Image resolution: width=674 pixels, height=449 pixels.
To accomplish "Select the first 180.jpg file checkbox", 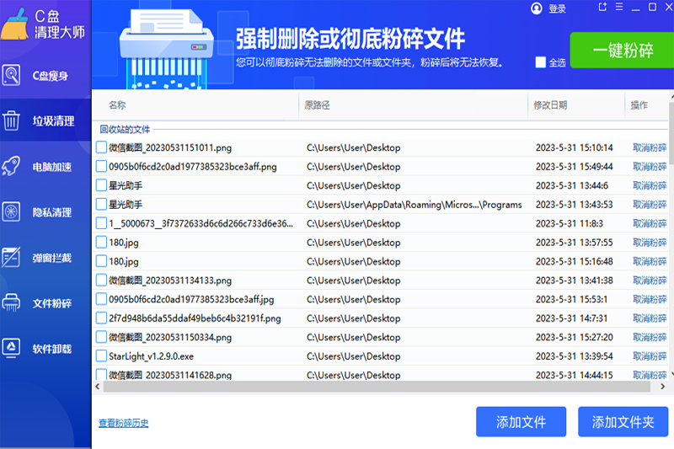I will pyautogui.click(x=101, y=243).
